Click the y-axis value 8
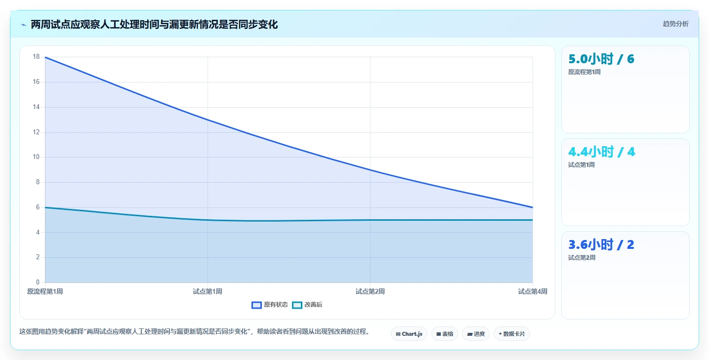 [38, 182]
